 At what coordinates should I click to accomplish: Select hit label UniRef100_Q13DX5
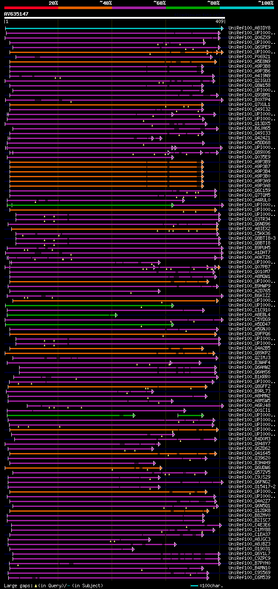250,124
